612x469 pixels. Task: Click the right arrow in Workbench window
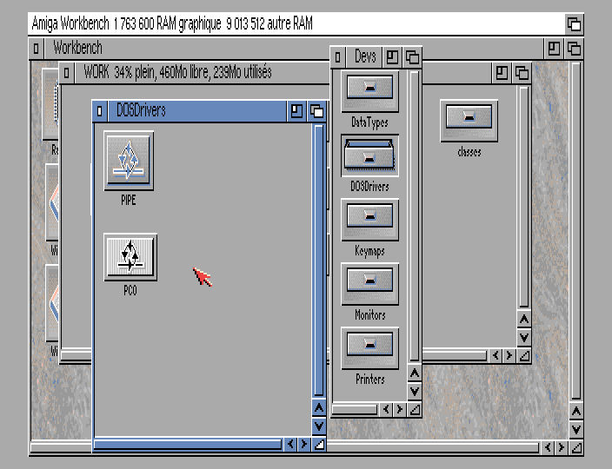[561, 447]
